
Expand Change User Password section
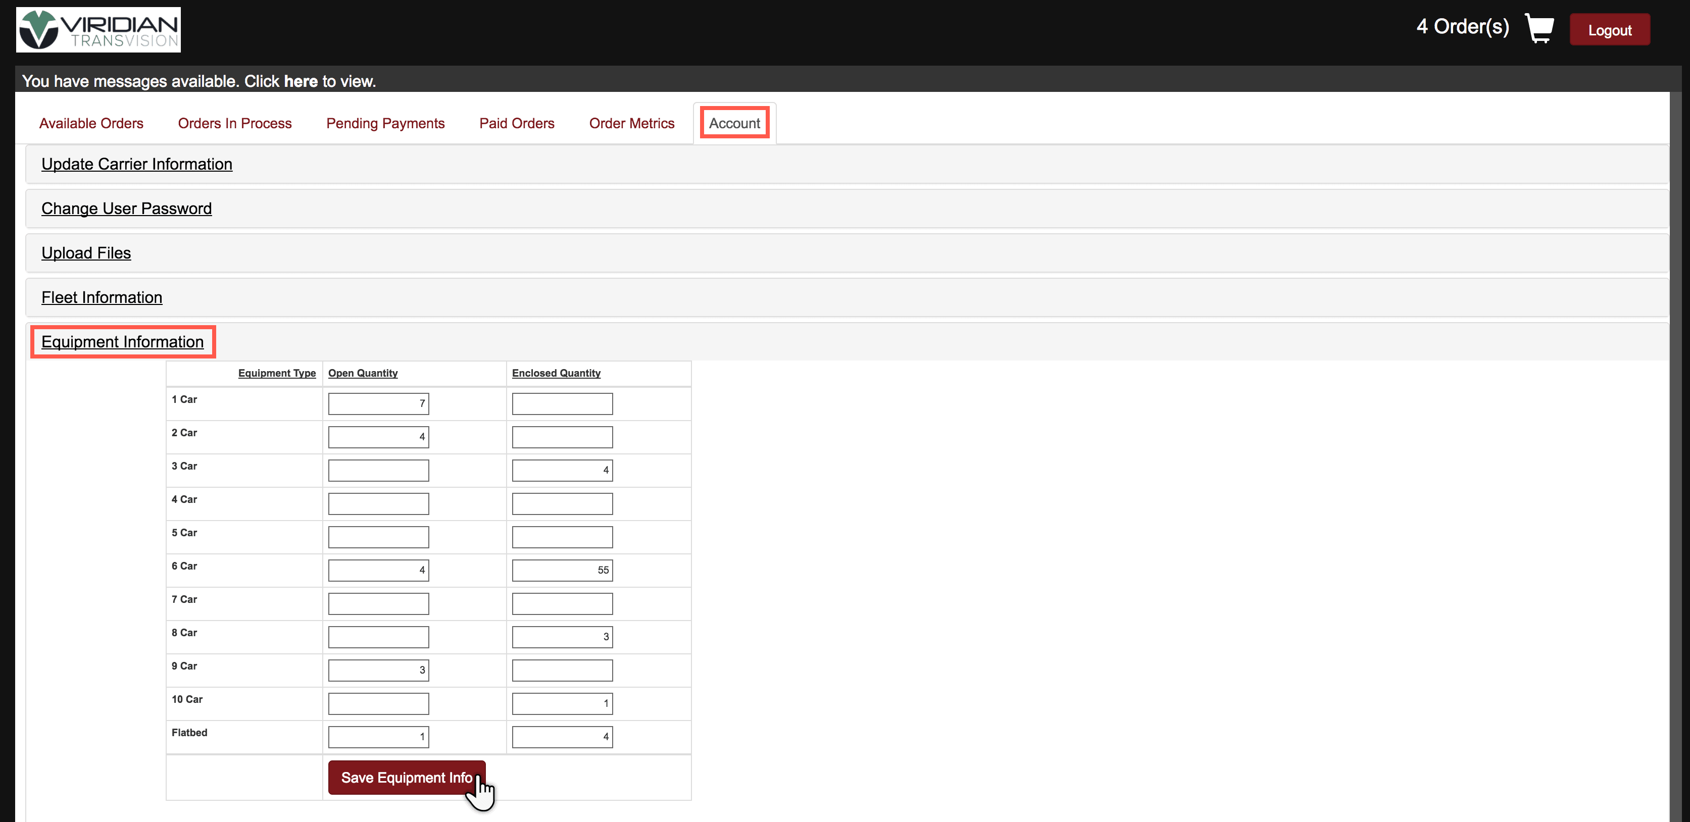(126, 209)
